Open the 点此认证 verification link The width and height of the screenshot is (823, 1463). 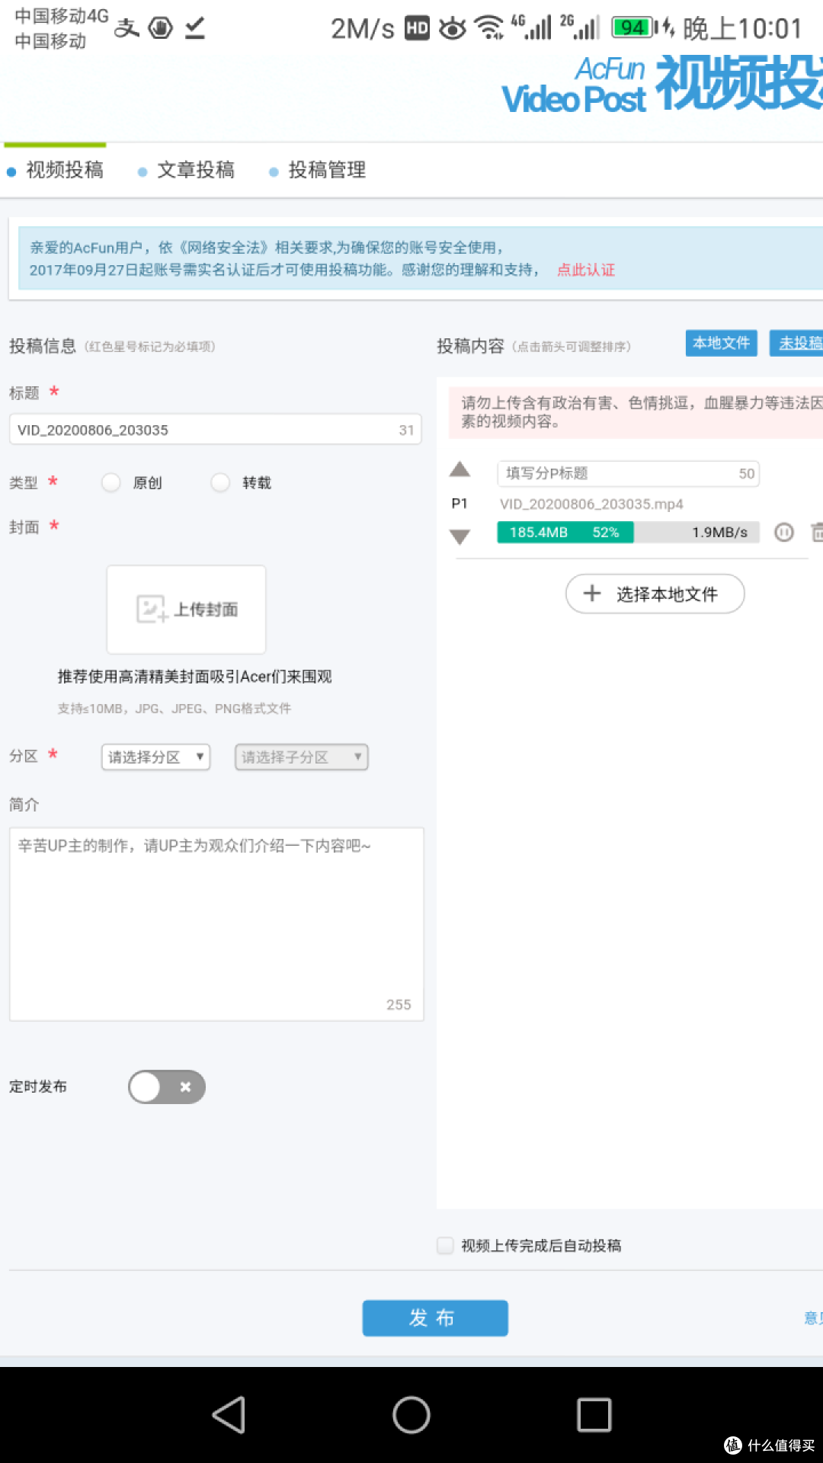(x=586, y=270)
